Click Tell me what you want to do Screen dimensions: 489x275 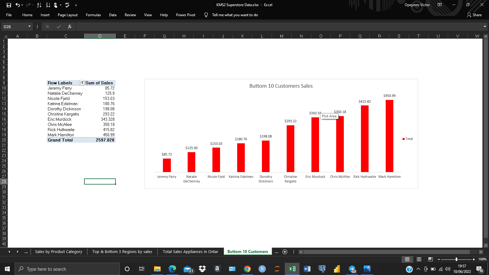(235, 15)
